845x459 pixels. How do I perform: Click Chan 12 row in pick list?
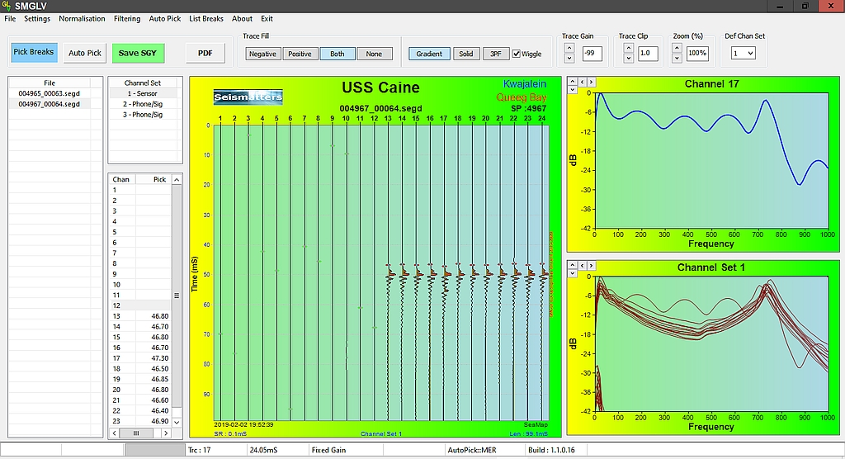pos(140,305)
